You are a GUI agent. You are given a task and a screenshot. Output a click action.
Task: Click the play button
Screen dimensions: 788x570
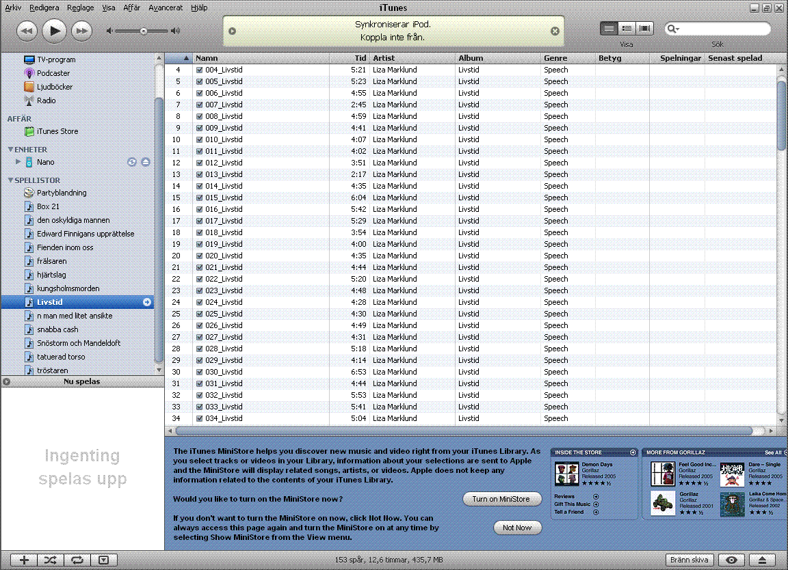pyautogui.click(x=54, y=31)
